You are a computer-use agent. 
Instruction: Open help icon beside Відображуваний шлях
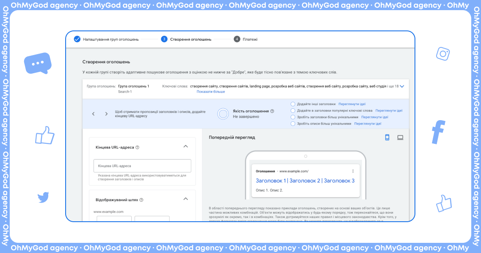[141, 200]
